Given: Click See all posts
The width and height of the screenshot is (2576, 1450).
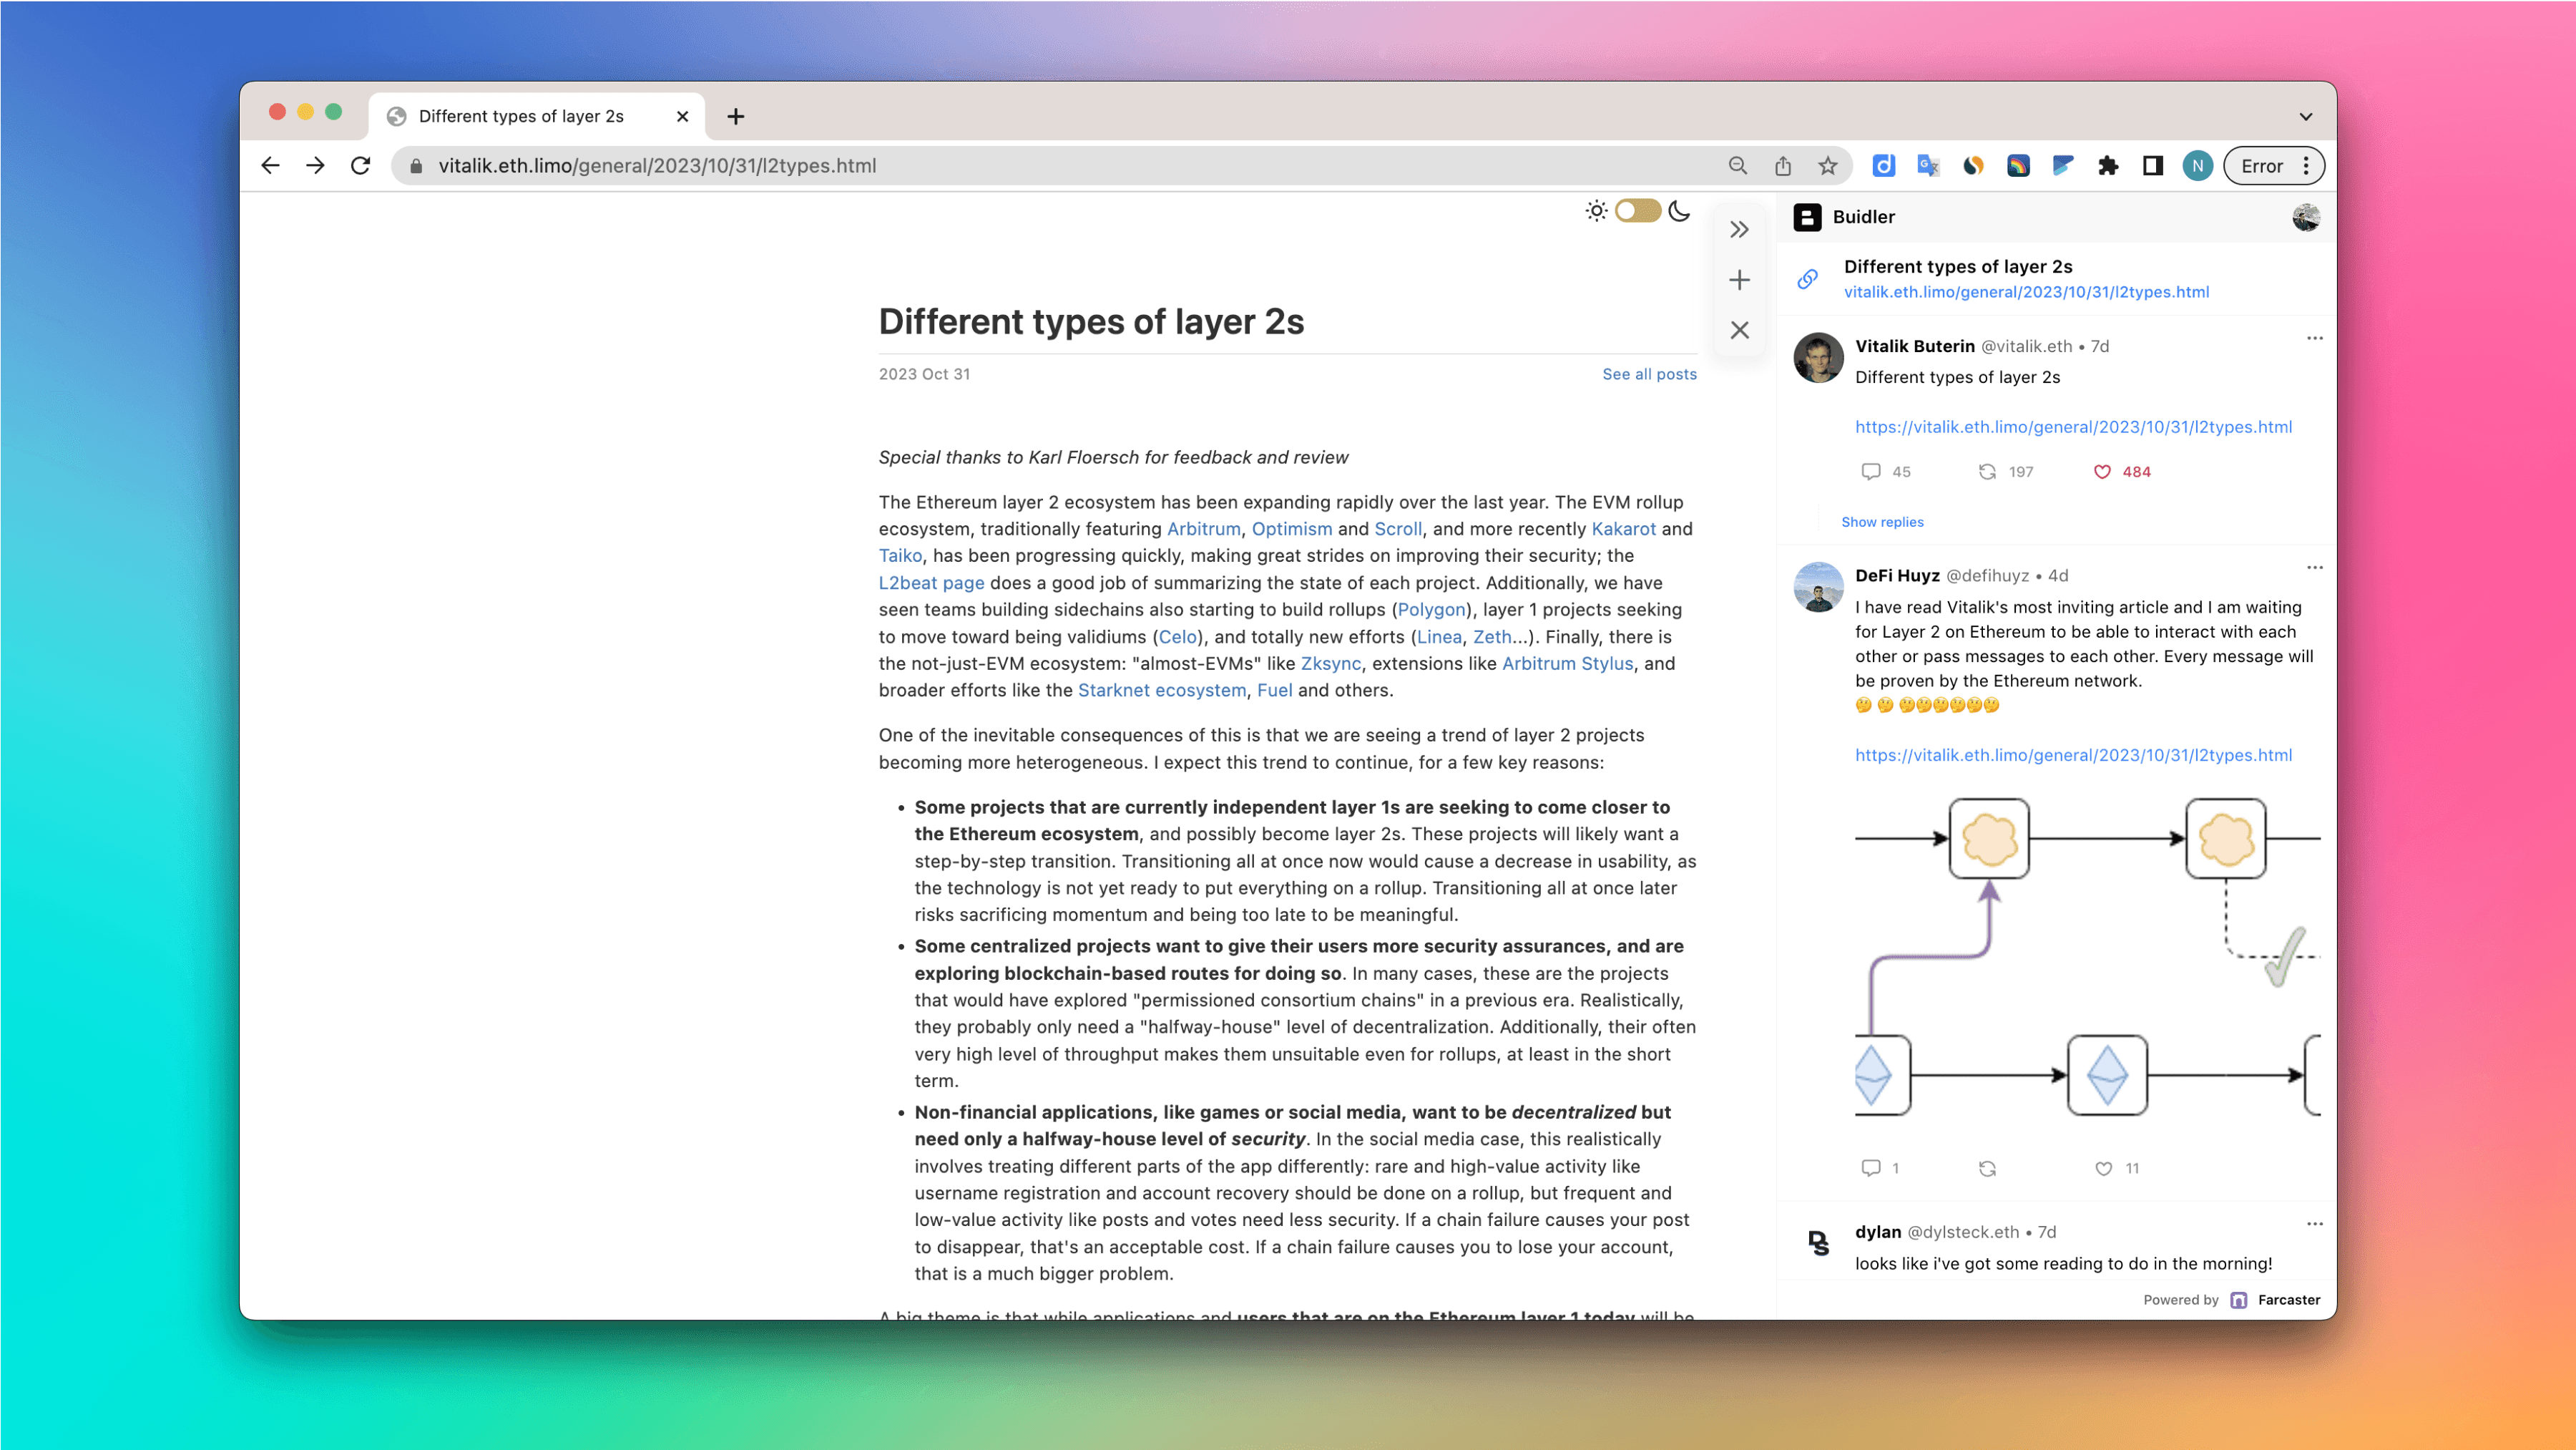Looking at the screenshot, I should coord(1649,374).
